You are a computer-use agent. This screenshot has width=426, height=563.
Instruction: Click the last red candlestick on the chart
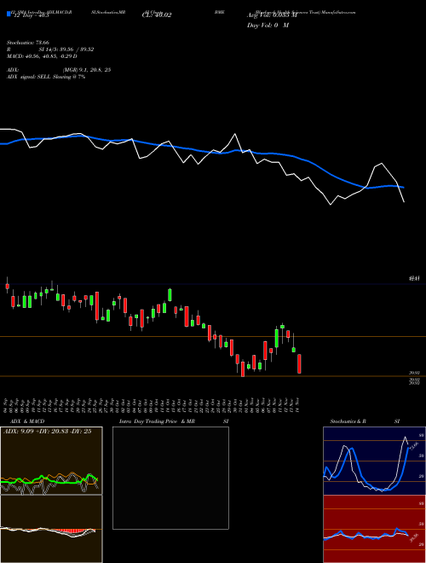pyautogui.click(x=299, y=364)
